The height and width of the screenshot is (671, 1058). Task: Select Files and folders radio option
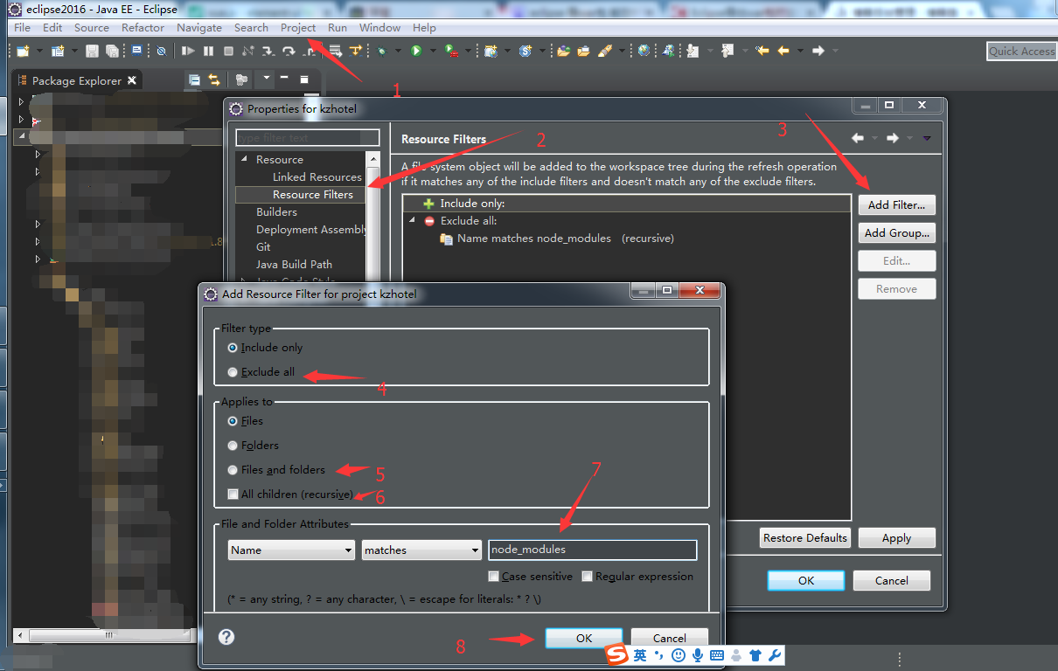click(x=232, y=470)
